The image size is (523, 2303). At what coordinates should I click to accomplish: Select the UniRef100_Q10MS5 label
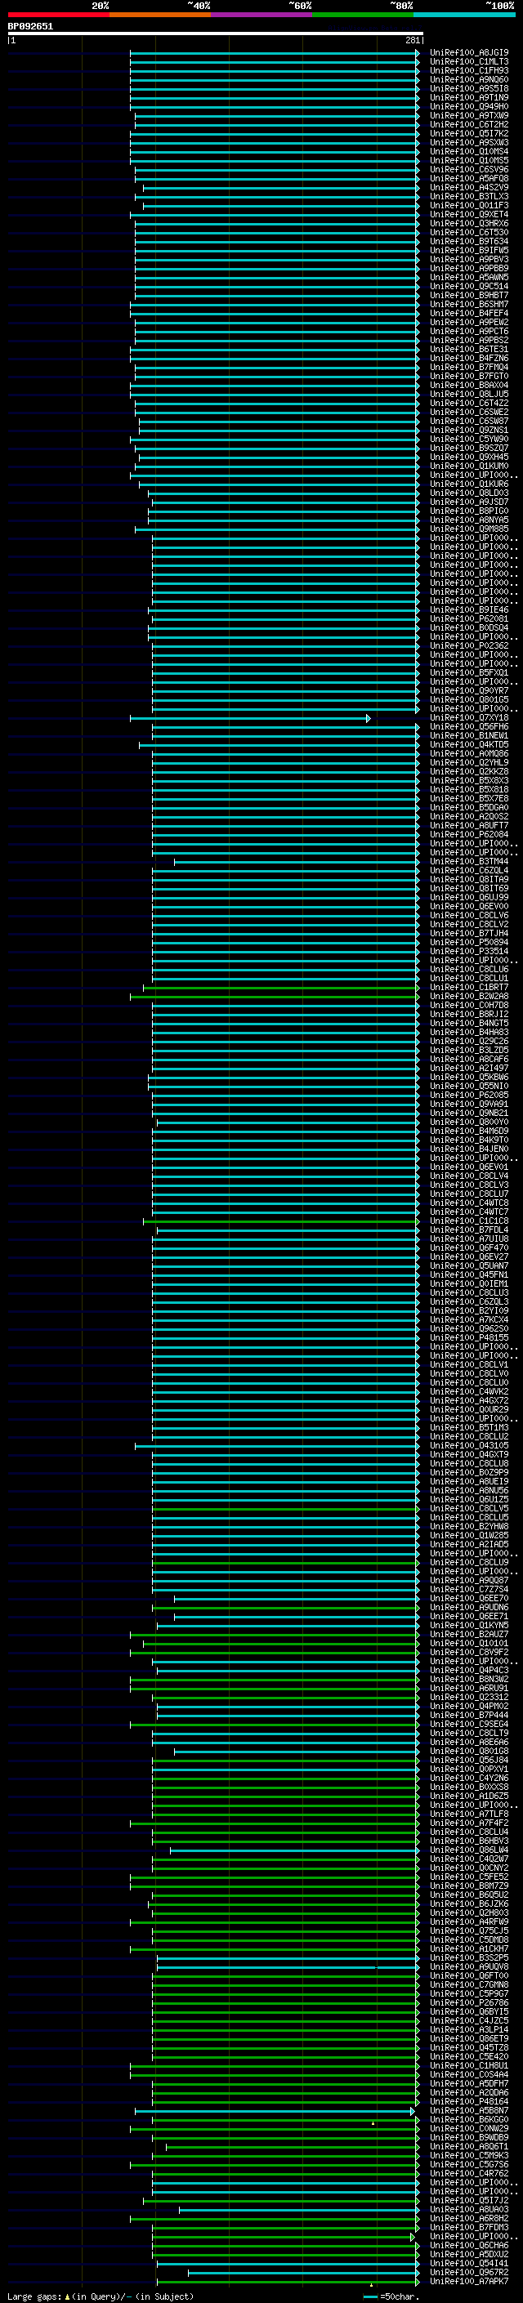point(469,160)
